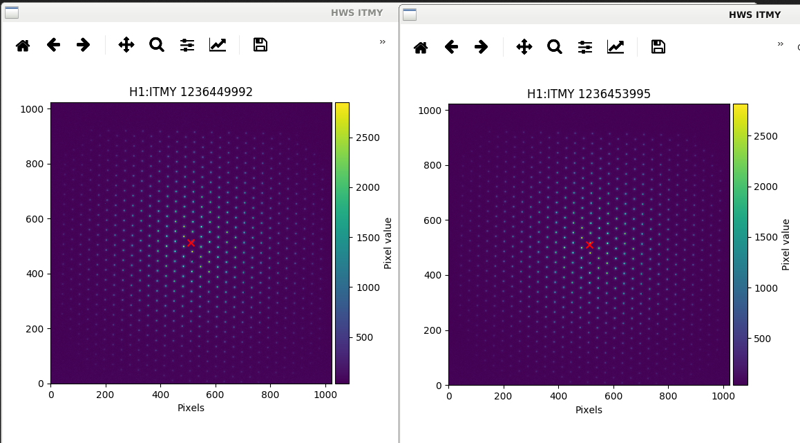Screen dimensions: 800x443
Task: Click Home icon in right plot toolbar
Action: coord(421,48)
